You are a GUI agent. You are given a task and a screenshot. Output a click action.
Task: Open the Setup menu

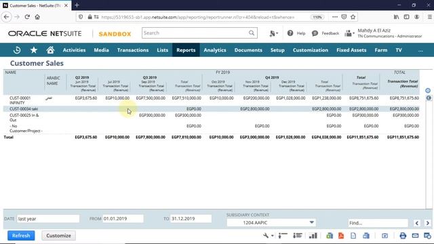(x=277, y=50)
